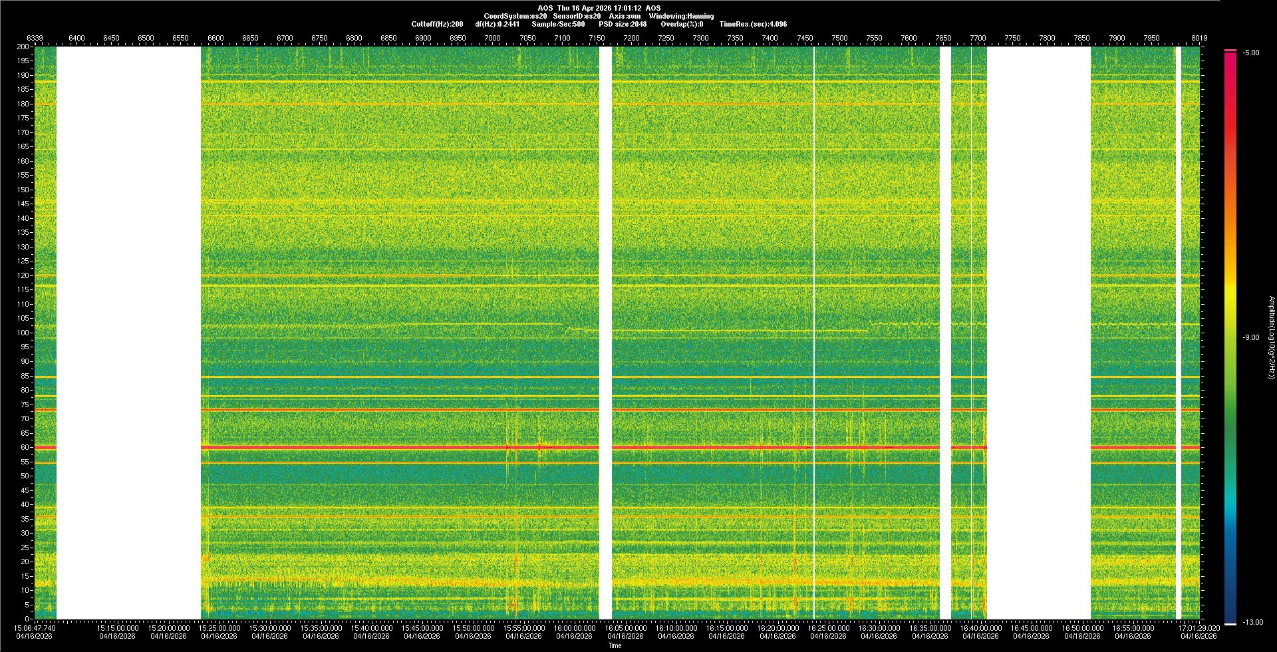Viewport: 1277px width, 652px height.
Task: Click the 60 Hz tick label on frequency axis
Action: 24,447
